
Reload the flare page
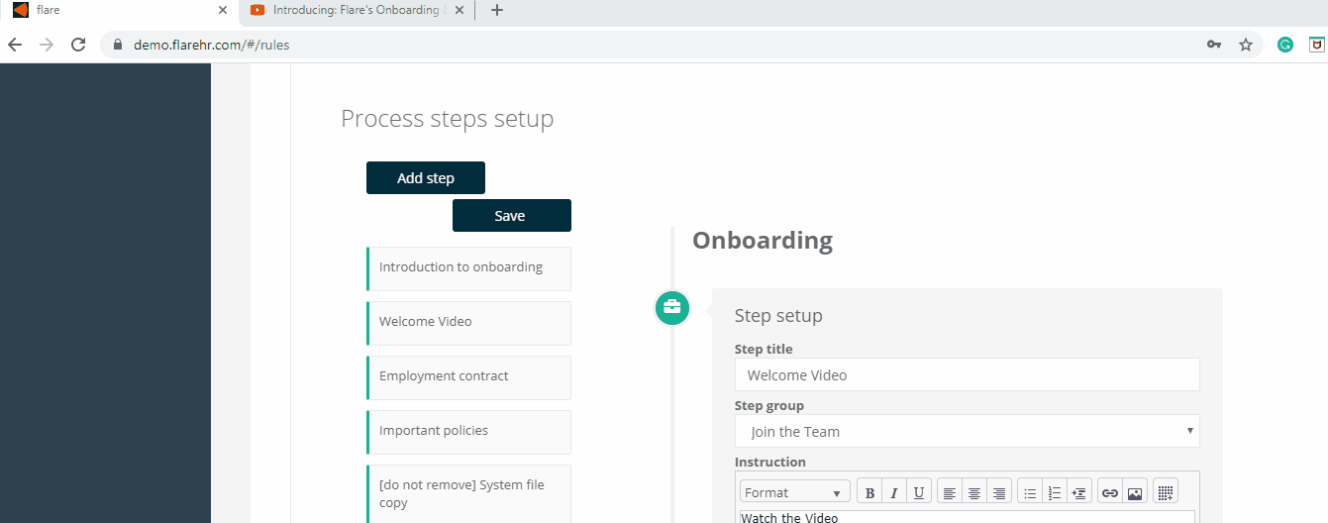click(78, 45)
